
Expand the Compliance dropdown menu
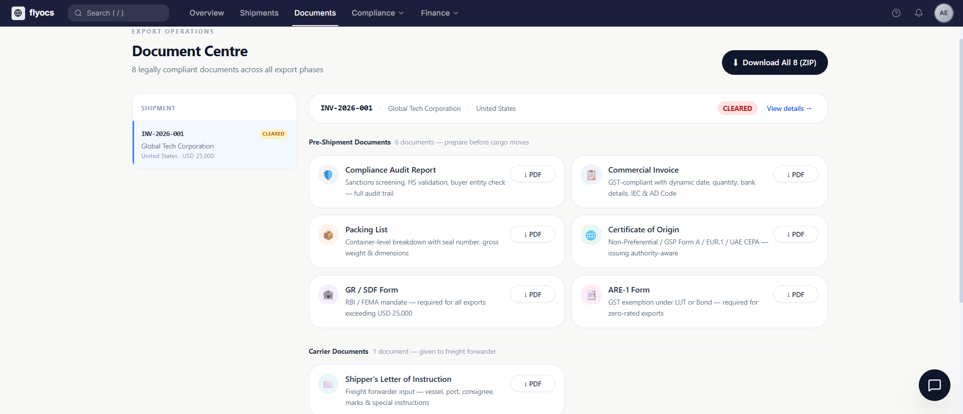click(x=378, y=13)
